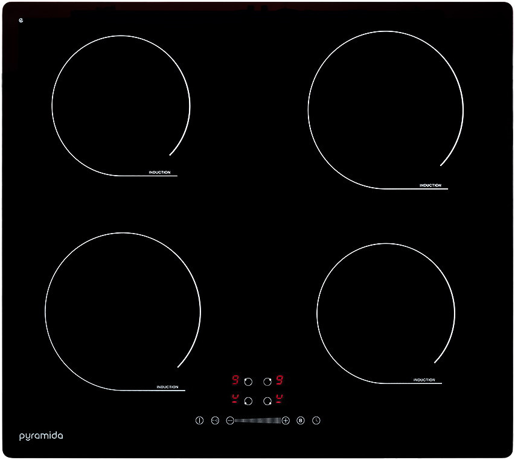Tap the middle of the power slider

[x=258, y=421]
